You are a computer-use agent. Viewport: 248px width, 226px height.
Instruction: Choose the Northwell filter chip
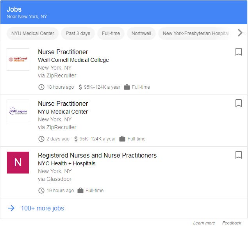pyautogui.click(x=141, y=33)
